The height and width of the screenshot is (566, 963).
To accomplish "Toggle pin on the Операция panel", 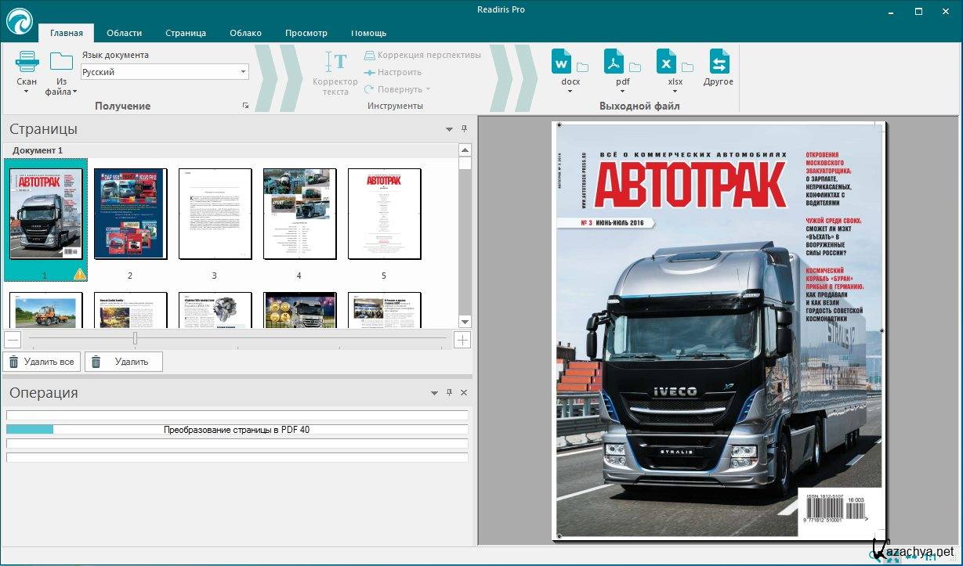I will 449,393.
